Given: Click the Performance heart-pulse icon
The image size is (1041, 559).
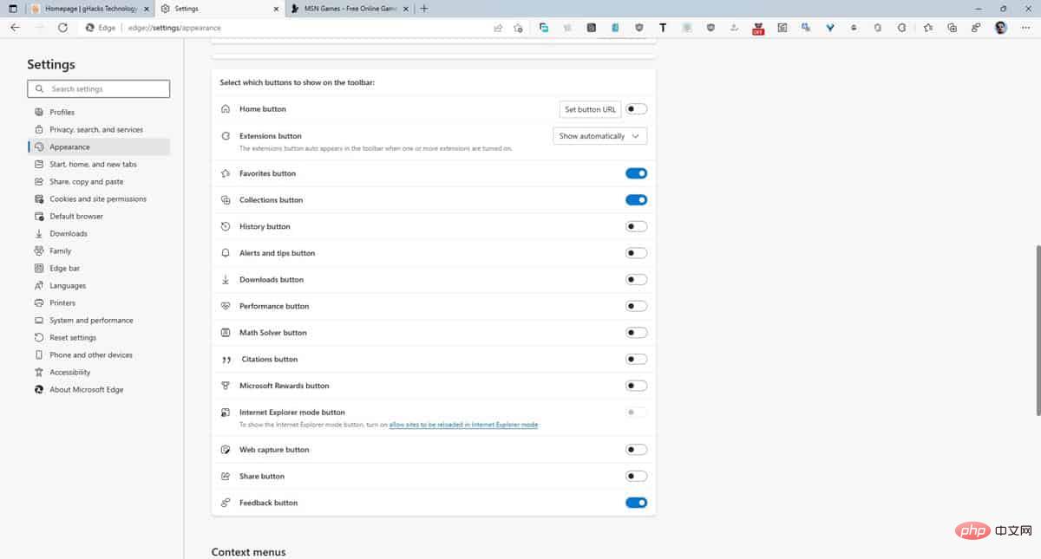Looking at the screenshot, I should click(226, 306).
